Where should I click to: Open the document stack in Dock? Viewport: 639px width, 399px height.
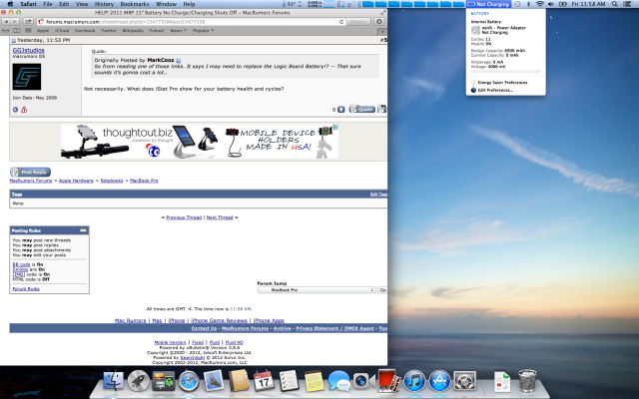[502, 381]
